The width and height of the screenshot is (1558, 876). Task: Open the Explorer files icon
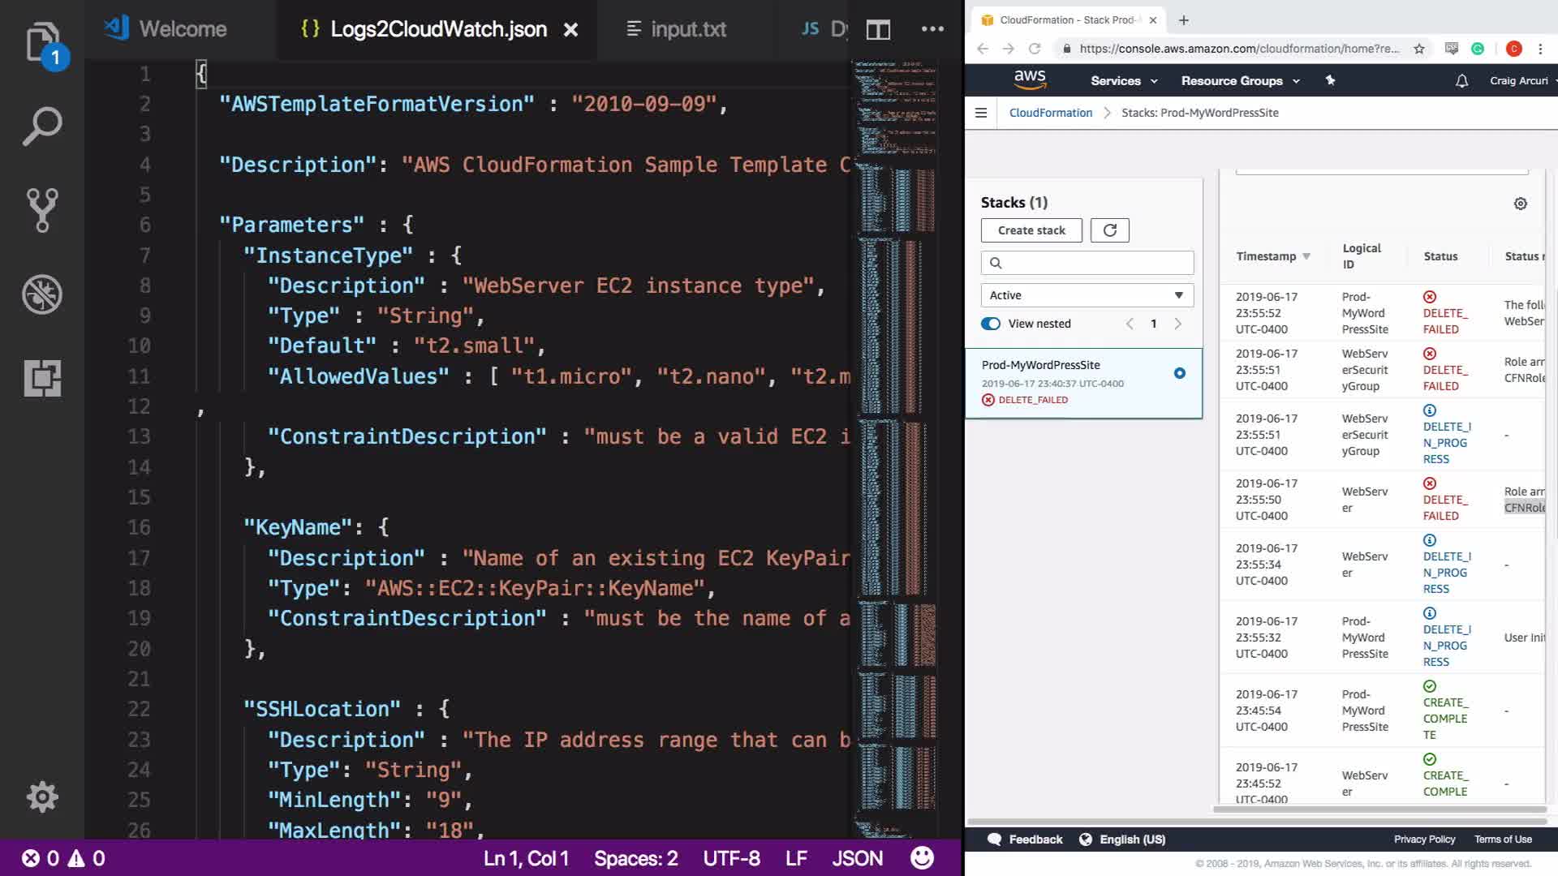(42, 42)
